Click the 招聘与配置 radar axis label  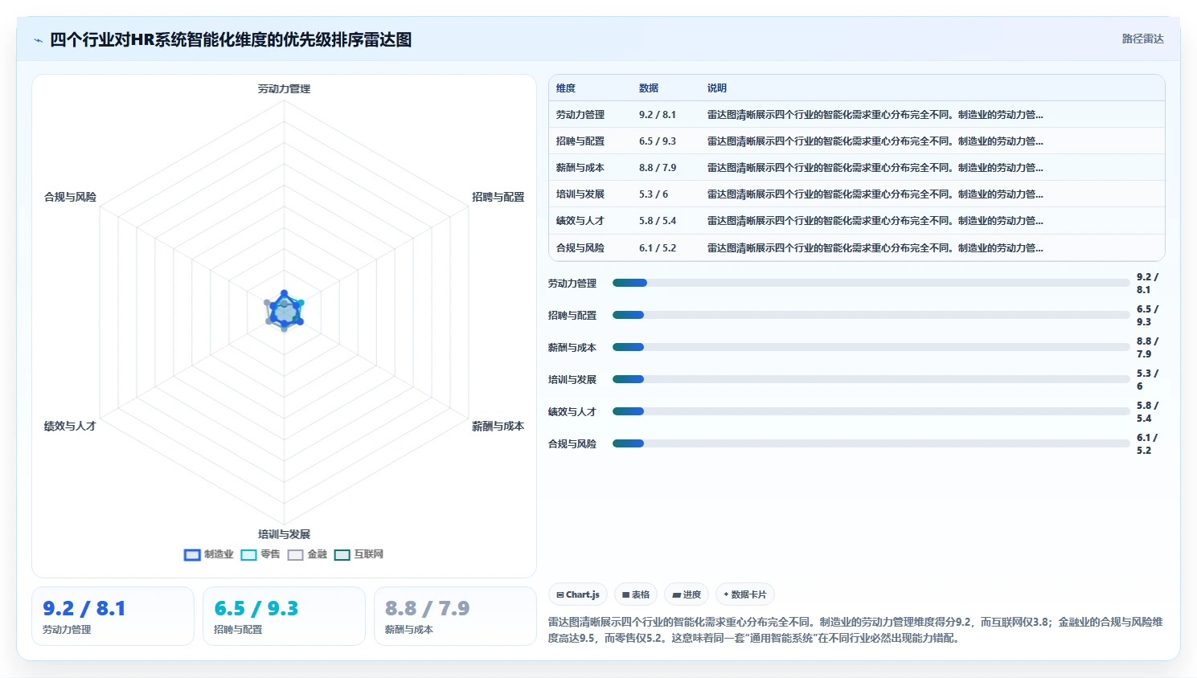pos(498,197)
